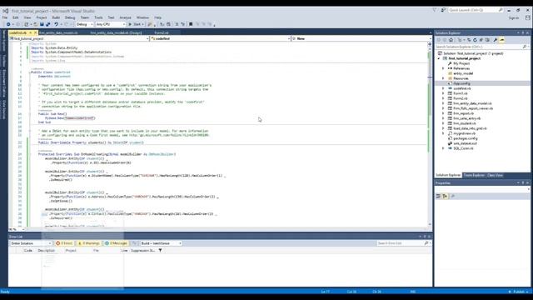Toggle the Errors filter in Error List
The image size is (533, 300).
coord(64,243)
